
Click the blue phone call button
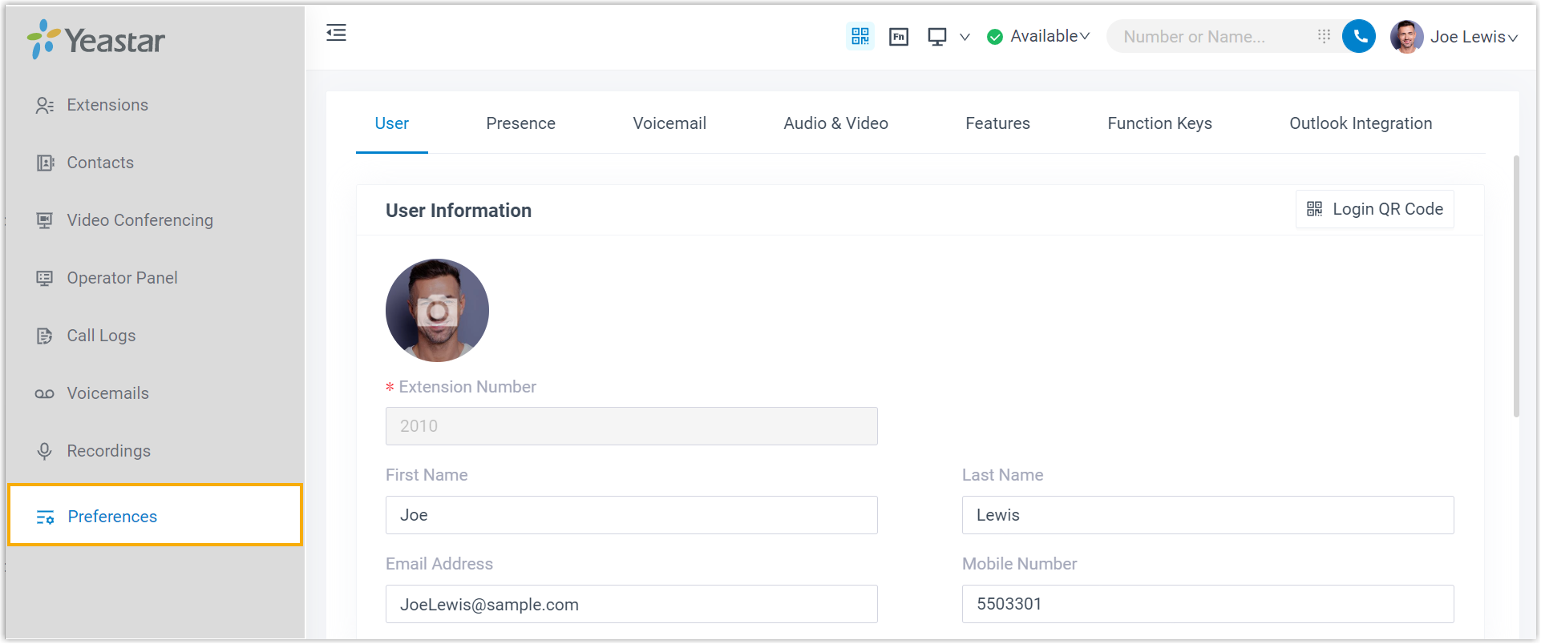pyautogui.click(x=1359, y=36)
